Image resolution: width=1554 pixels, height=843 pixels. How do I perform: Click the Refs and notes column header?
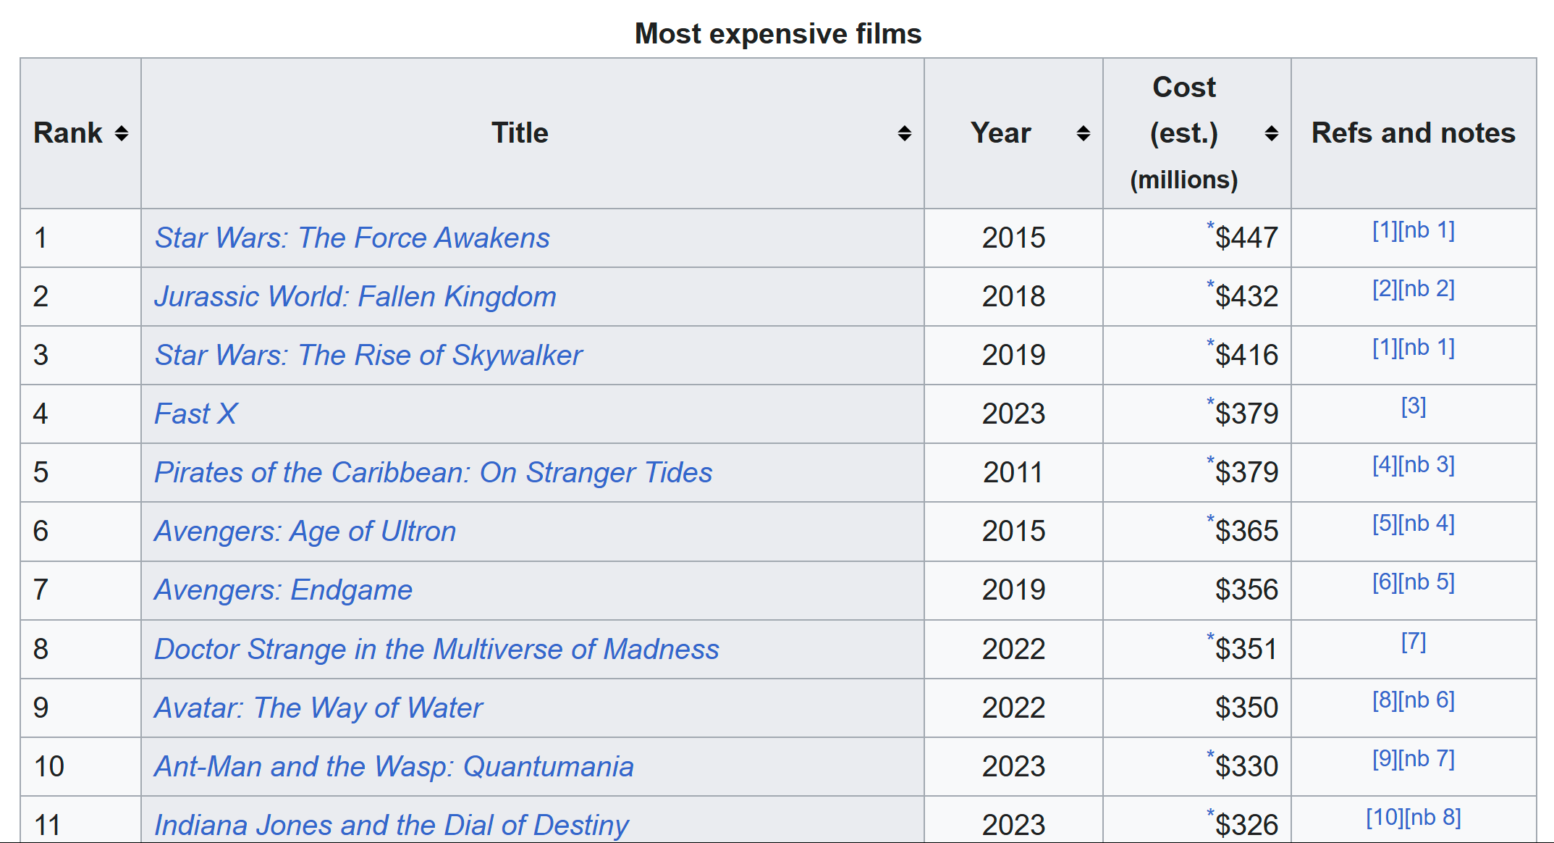coord(1413,133)
